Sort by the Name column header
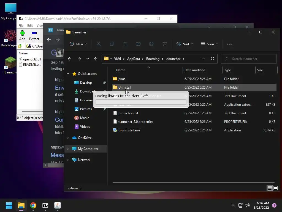 pyautogui.click(x=121, y=70)
